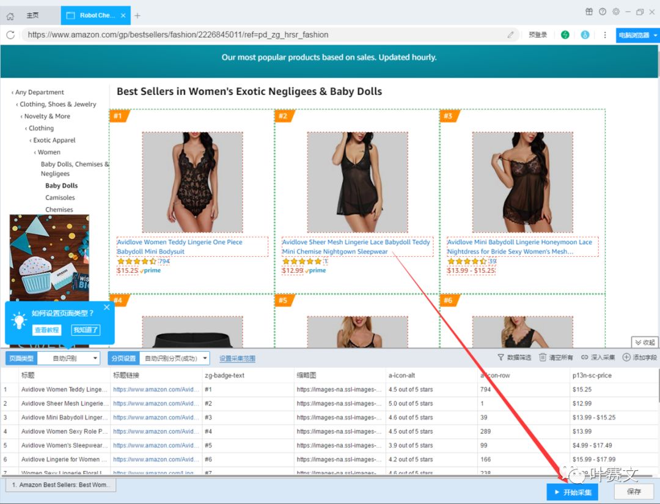660x504 pixels.
Task: Click the 设置采集范围 link
Action: click(237, 358)
